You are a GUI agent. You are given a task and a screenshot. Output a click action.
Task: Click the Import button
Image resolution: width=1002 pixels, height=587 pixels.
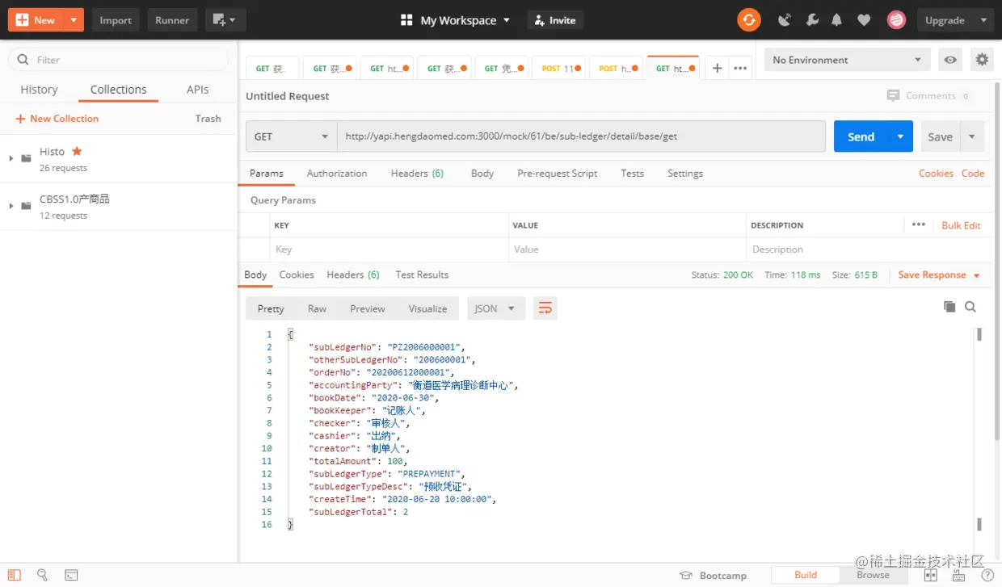point(116,20)
